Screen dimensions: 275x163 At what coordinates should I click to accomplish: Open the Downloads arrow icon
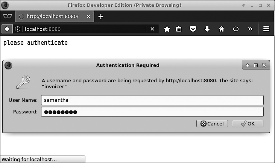pos(207,29)
